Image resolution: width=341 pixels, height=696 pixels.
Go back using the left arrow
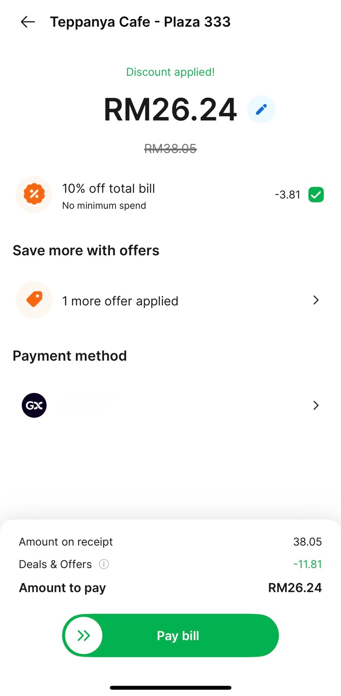coord(28,22)
